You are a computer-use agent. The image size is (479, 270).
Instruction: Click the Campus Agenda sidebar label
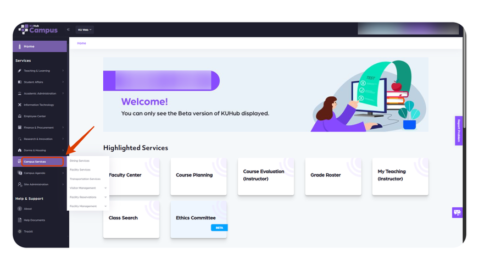coord(35,173)
